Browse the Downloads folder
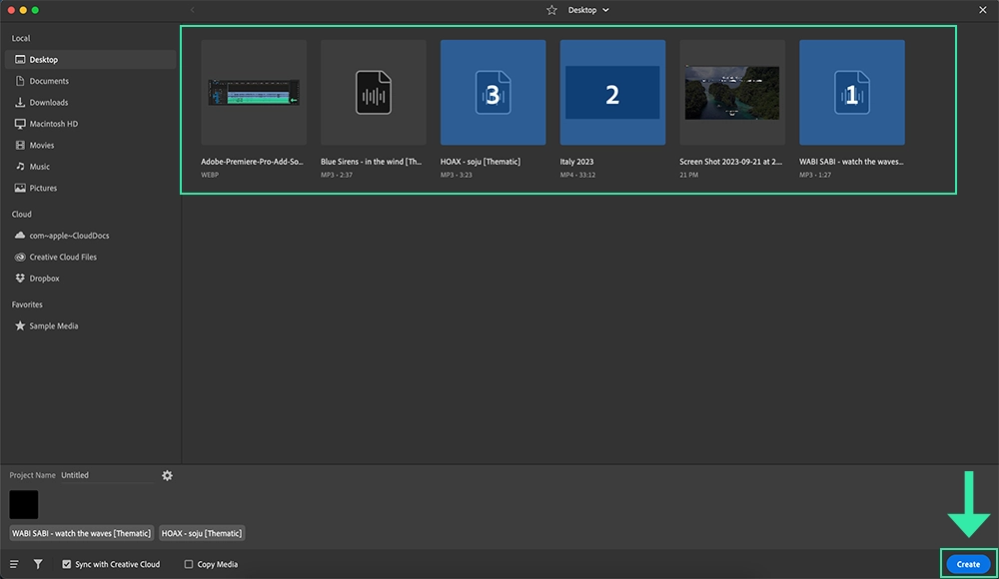Image resolution: width=999 pixels, height=579 pixels. [47, 102]
